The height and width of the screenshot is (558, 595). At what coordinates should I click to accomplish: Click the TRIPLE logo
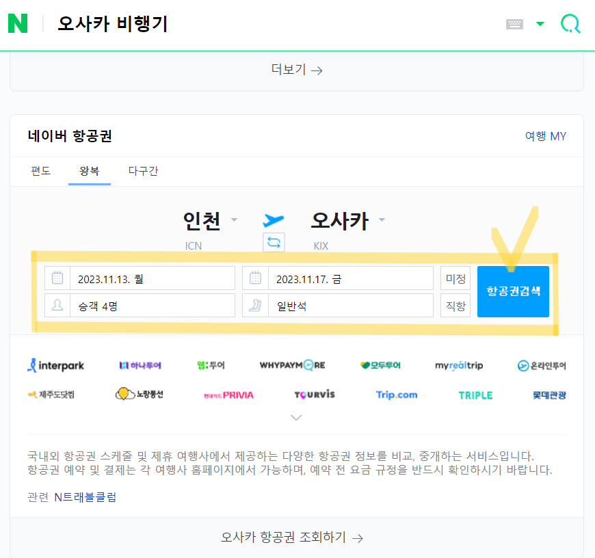click(x=475, y=395)
